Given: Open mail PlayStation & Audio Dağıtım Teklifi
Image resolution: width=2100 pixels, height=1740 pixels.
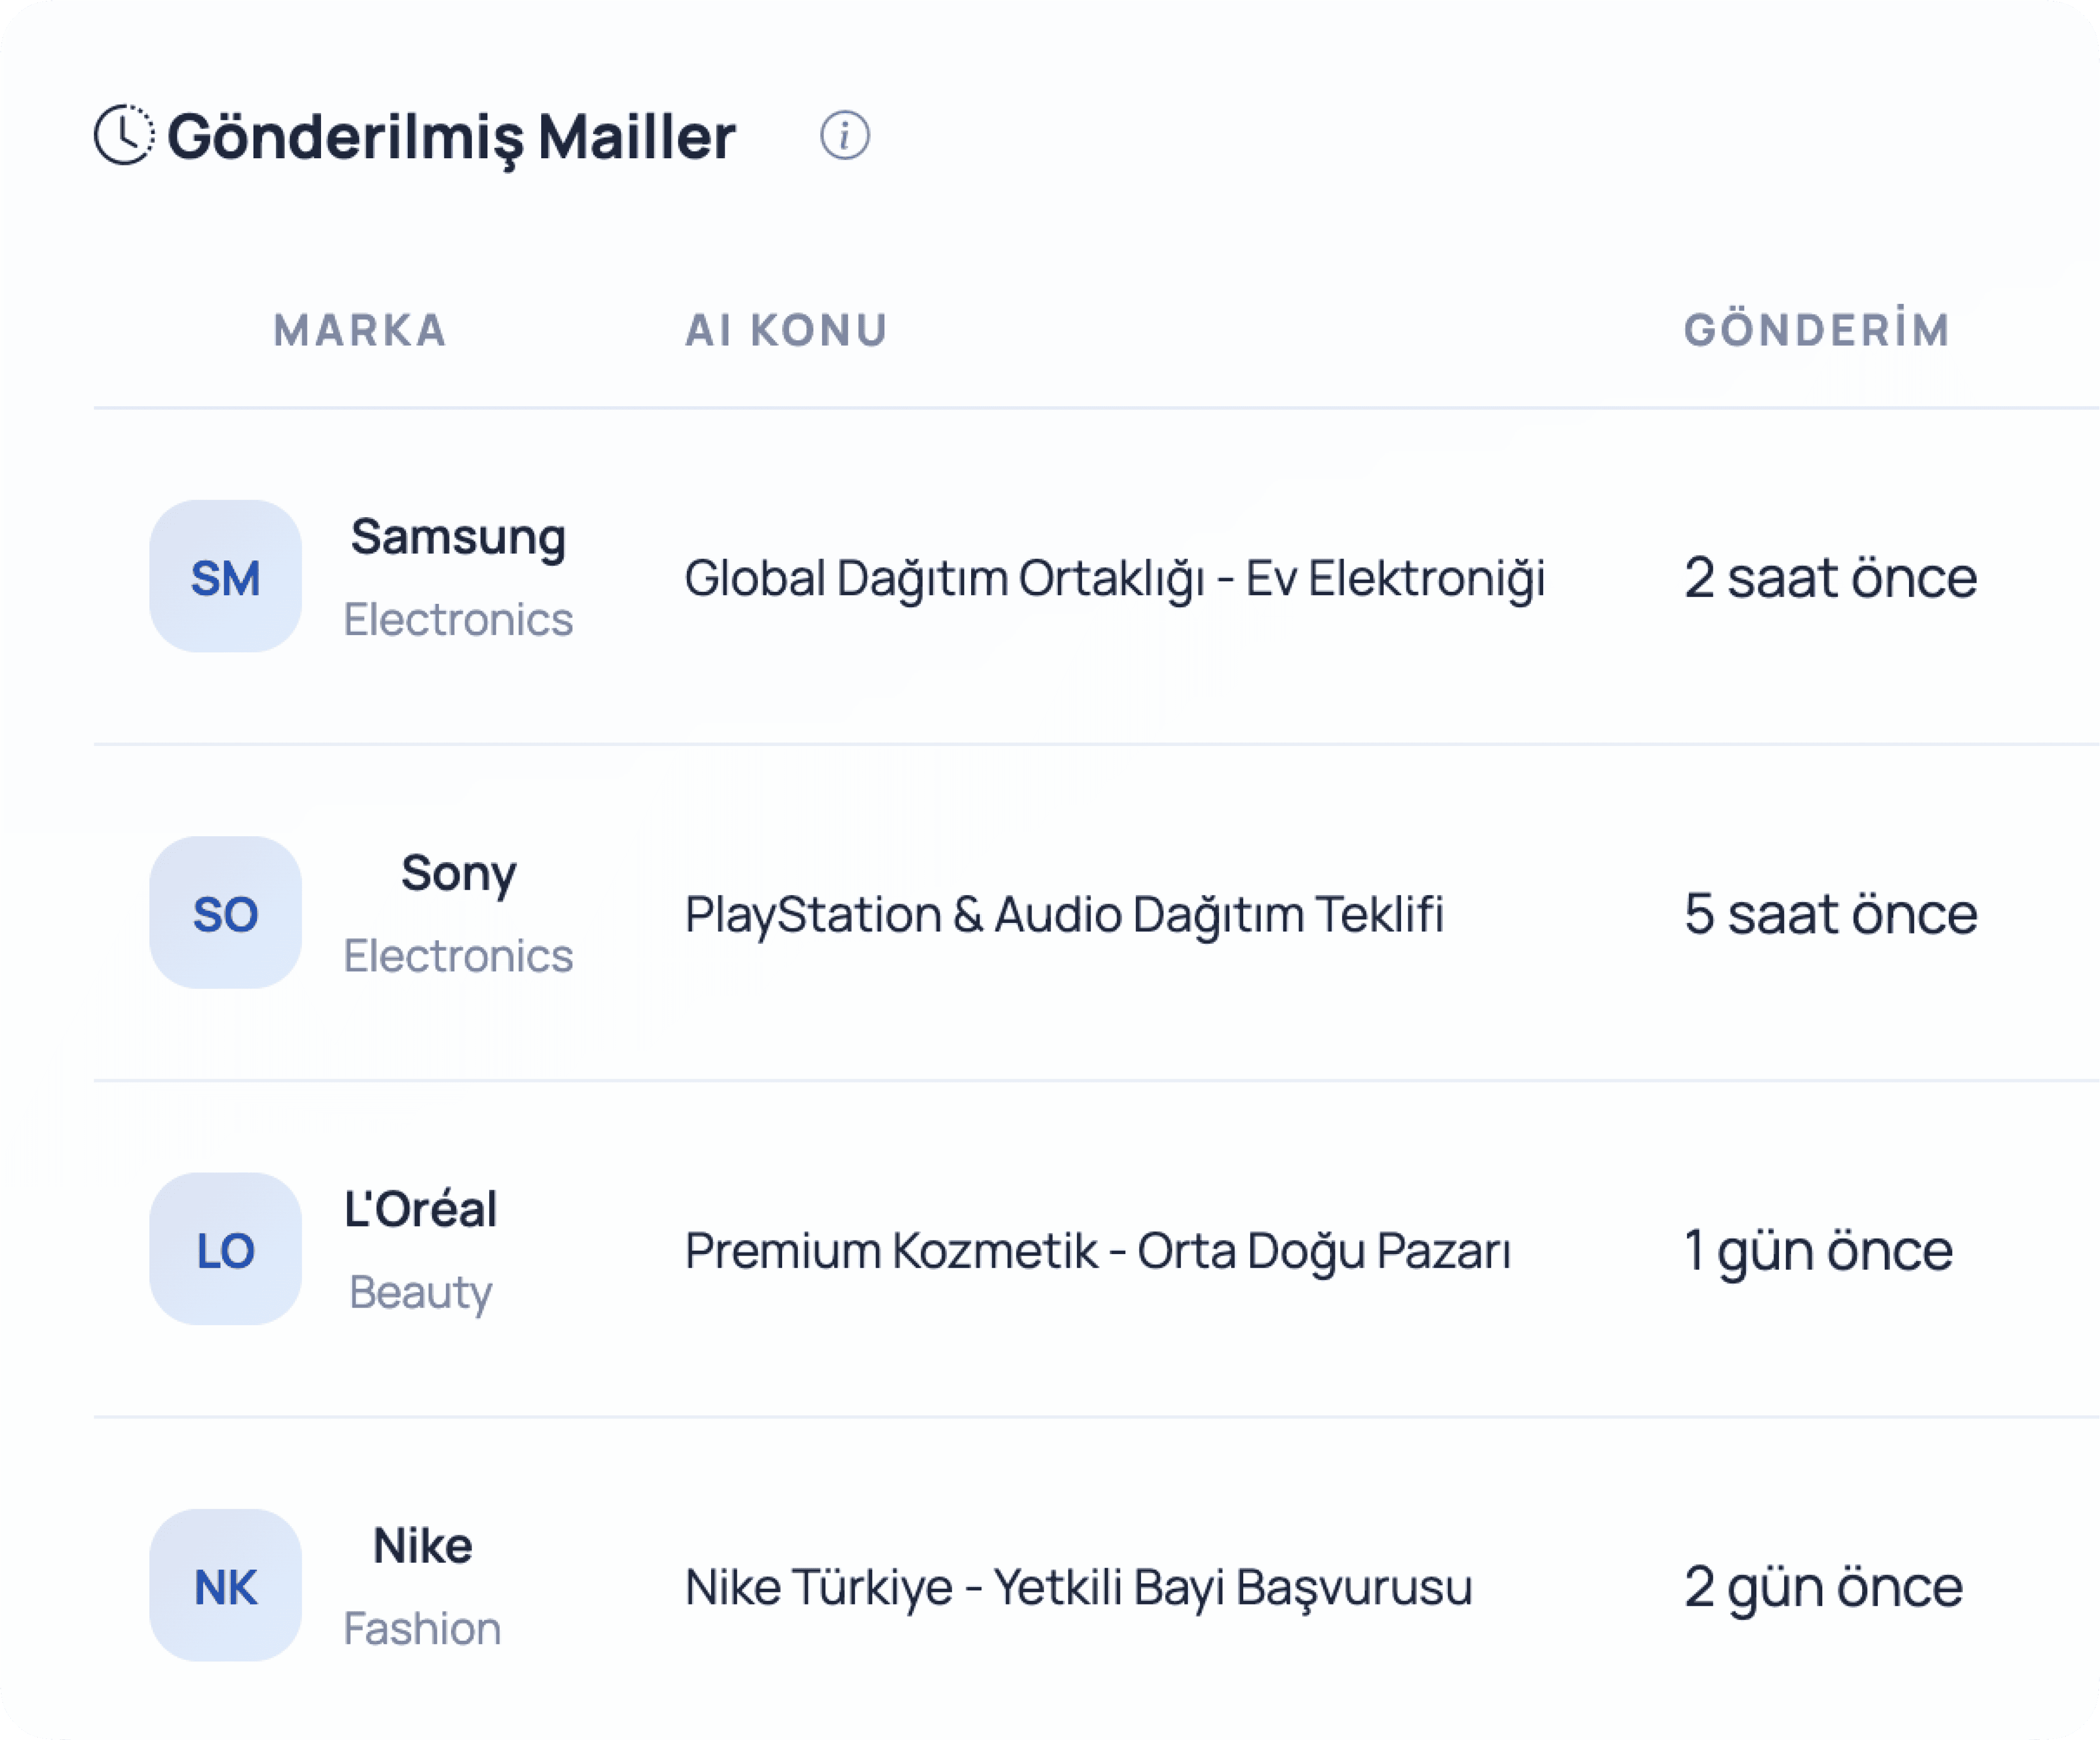Looking at the screenshot, I should (x=1064, y=915).
